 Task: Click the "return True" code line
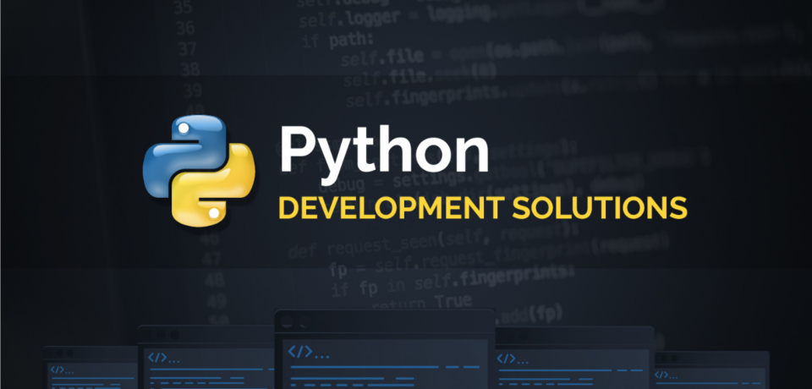tap(421, 301)
